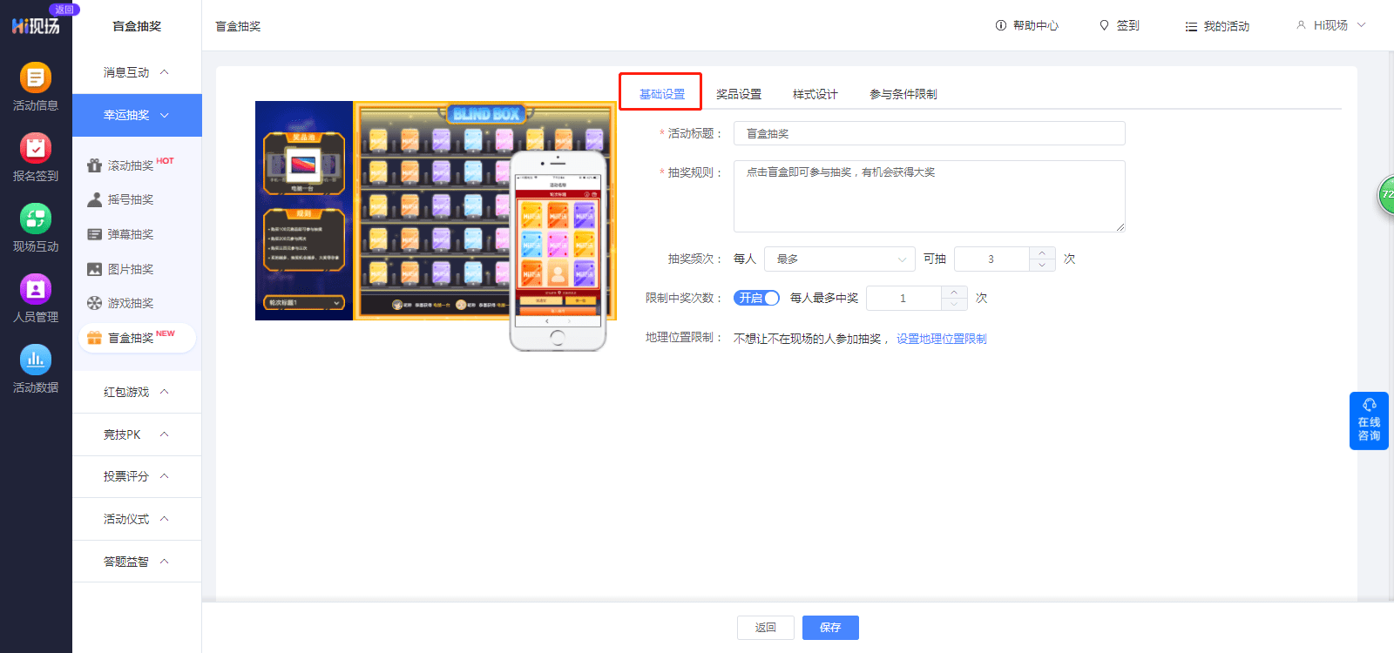Expand the 红包游戏 menu section
The width and height of the screenshot is (1394, 653).
point(137,392)
